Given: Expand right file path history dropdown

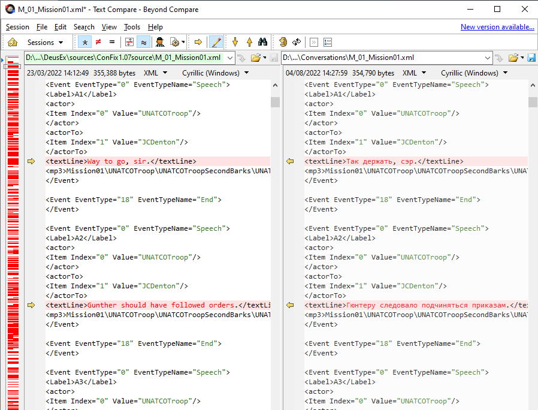Looking at the screenshot, I should [x=488, y=58].
